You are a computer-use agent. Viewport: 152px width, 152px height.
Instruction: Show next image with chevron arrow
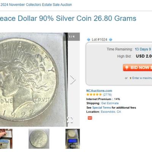pos(73,80)
